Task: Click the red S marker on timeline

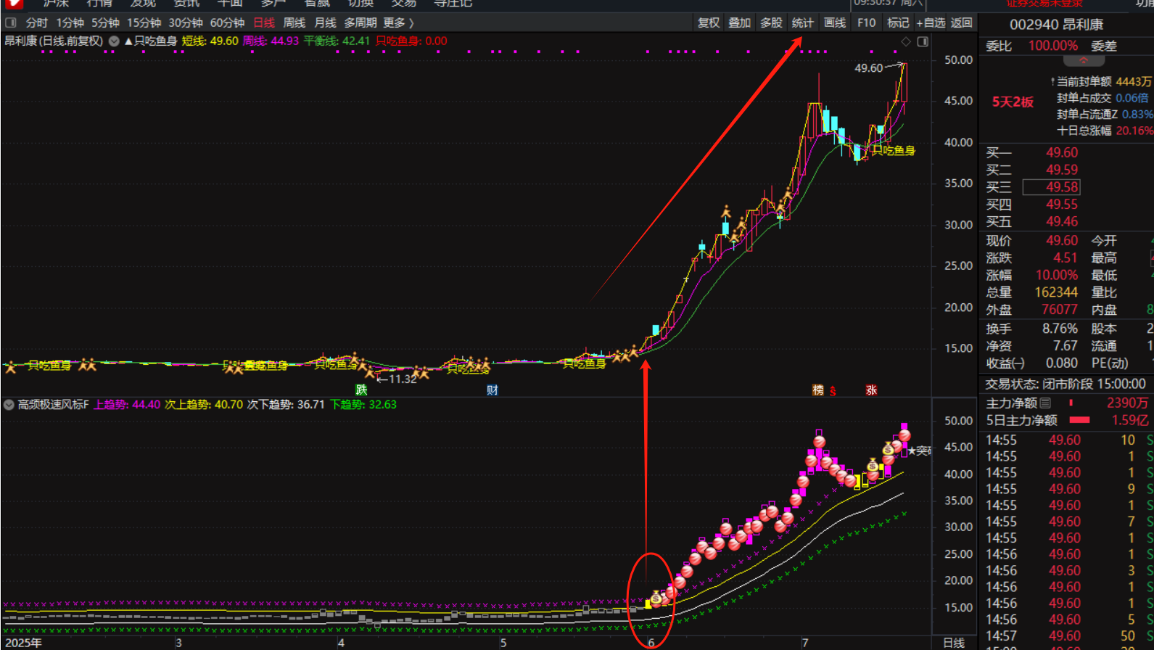Action: coord(833,391)
